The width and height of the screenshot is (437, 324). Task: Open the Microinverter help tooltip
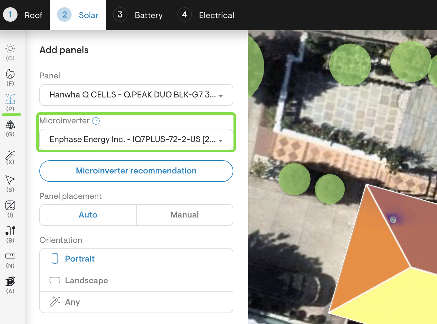coord(95,121)
